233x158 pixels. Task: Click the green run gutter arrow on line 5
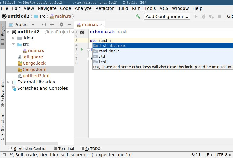[x=82, y=49]
